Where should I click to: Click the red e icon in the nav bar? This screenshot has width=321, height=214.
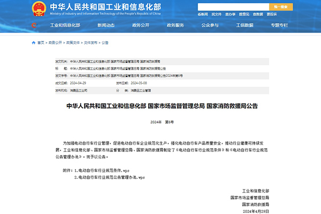[x=33, y=25]
